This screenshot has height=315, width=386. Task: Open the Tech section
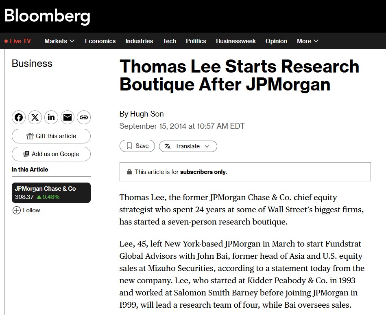170,41
